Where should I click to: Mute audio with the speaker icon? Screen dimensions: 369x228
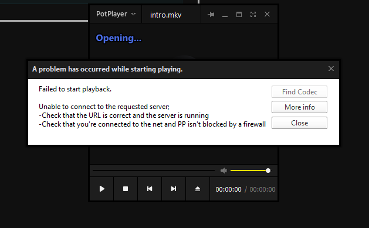pyautogui.click(x=224, y=171)
